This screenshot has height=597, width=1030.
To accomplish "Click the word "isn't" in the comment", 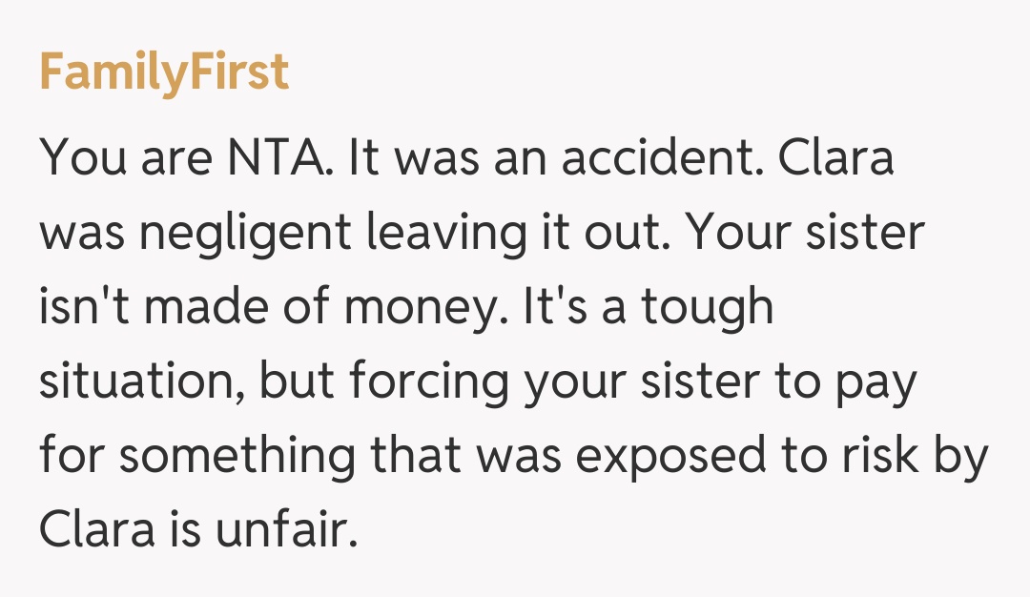I will pos(80,309).
